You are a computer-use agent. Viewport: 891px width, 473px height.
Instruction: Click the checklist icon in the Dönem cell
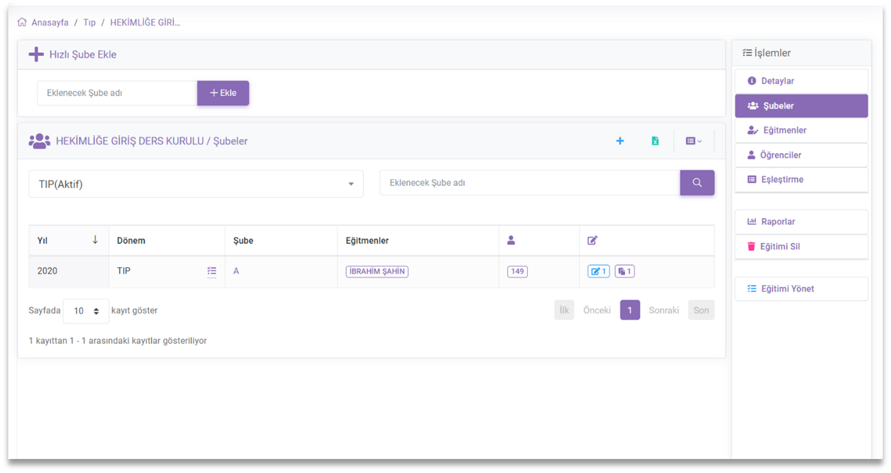pos(212,272)
